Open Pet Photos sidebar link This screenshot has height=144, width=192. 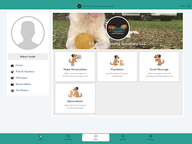tap(22, 90)
